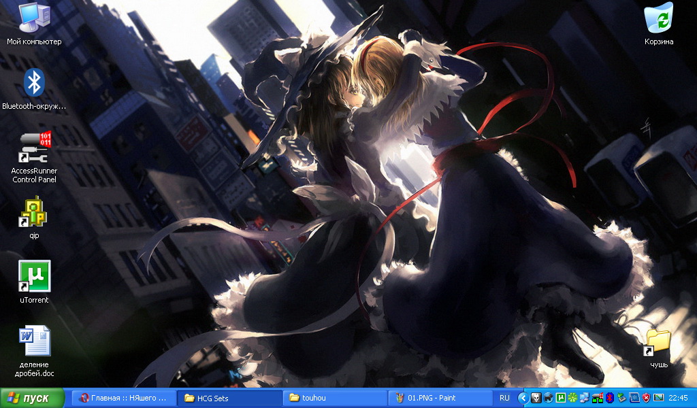The image size is (697, 408).
Task: Open the Bluetooth-окружение desktop icon
Action: click(34, 89)
